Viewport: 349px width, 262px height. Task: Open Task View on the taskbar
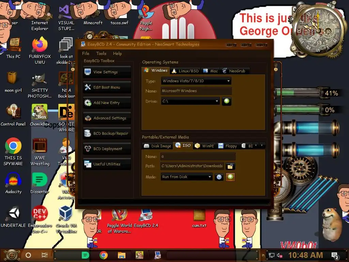click(x=45, y=255)
